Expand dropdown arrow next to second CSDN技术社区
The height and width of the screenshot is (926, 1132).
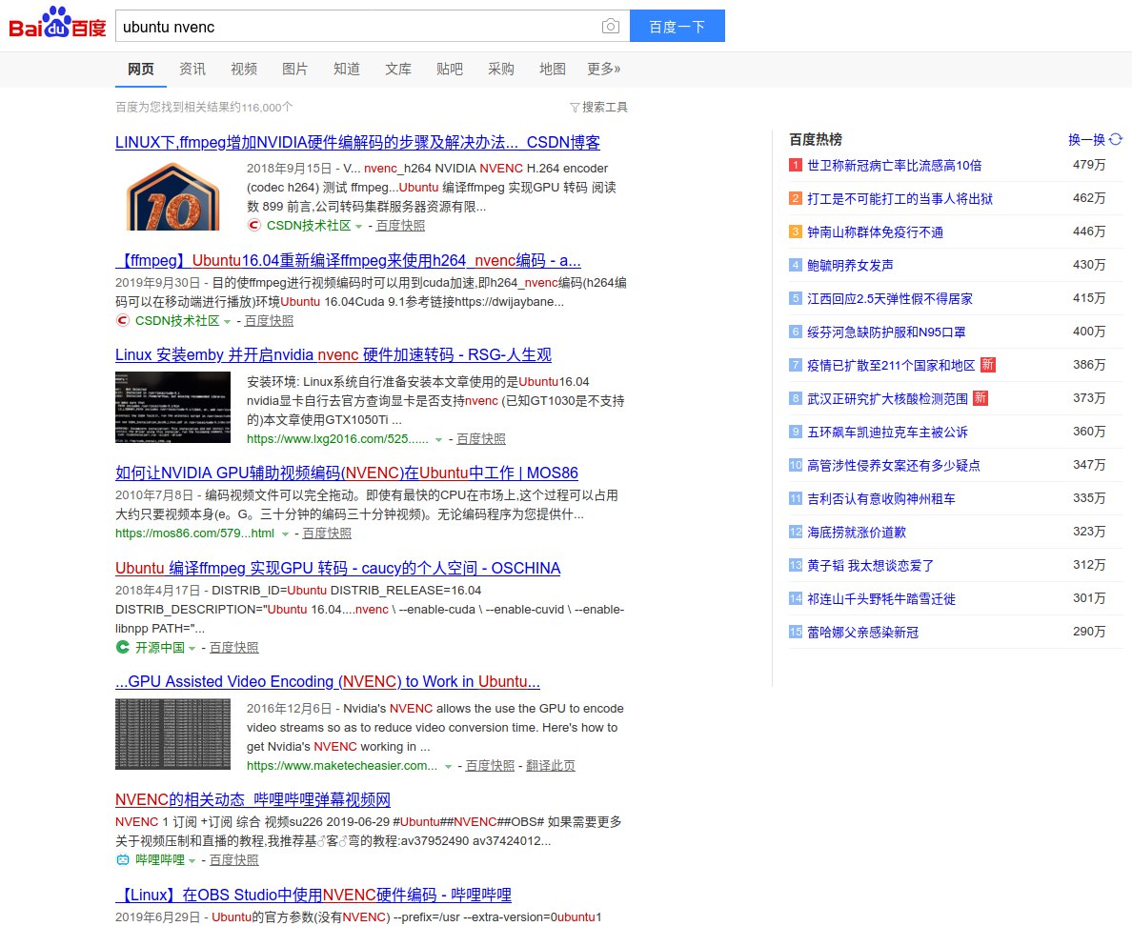point(228,322)
